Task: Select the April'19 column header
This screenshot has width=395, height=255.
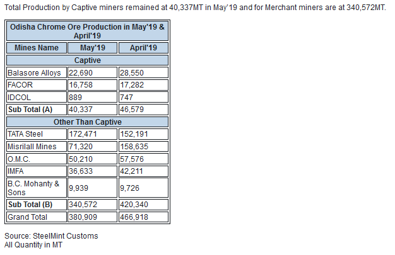Action: tap(143, 48)
